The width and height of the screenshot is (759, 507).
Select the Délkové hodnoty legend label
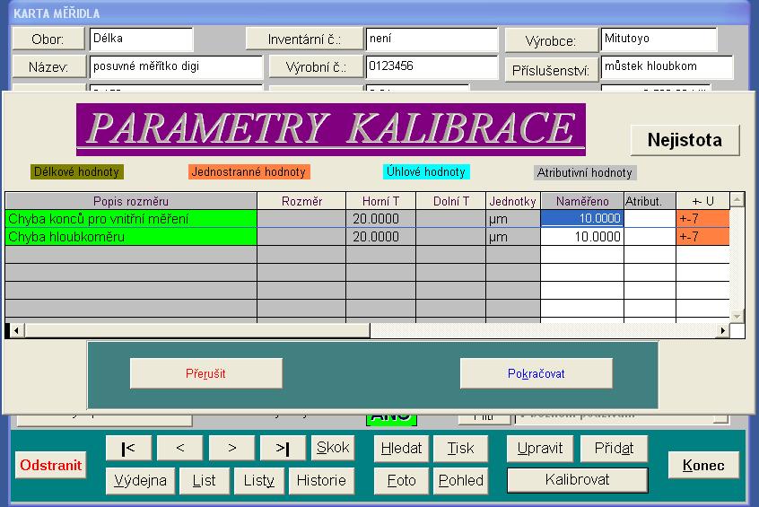[76, 172]
